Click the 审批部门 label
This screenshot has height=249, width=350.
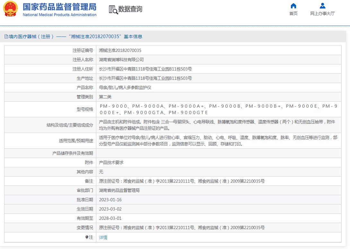(85, 190)
